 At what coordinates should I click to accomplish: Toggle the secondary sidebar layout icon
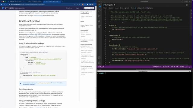(187, 1)
